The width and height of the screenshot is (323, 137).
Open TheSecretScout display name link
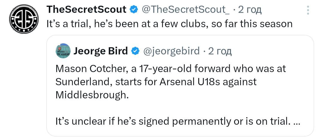[86, 10]
